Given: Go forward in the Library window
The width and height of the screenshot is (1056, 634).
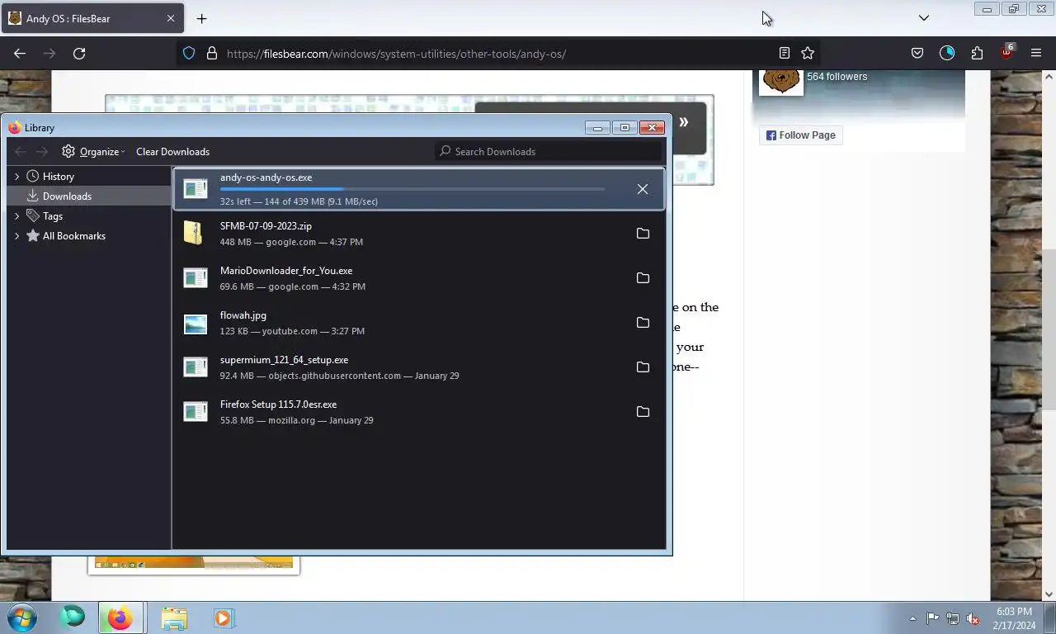Looking at the screenshot, I should tap(42, 152).
